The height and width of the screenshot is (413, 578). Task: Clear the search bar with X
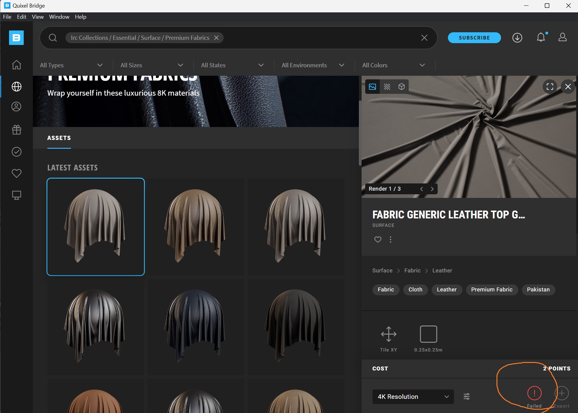click(424, 38)
